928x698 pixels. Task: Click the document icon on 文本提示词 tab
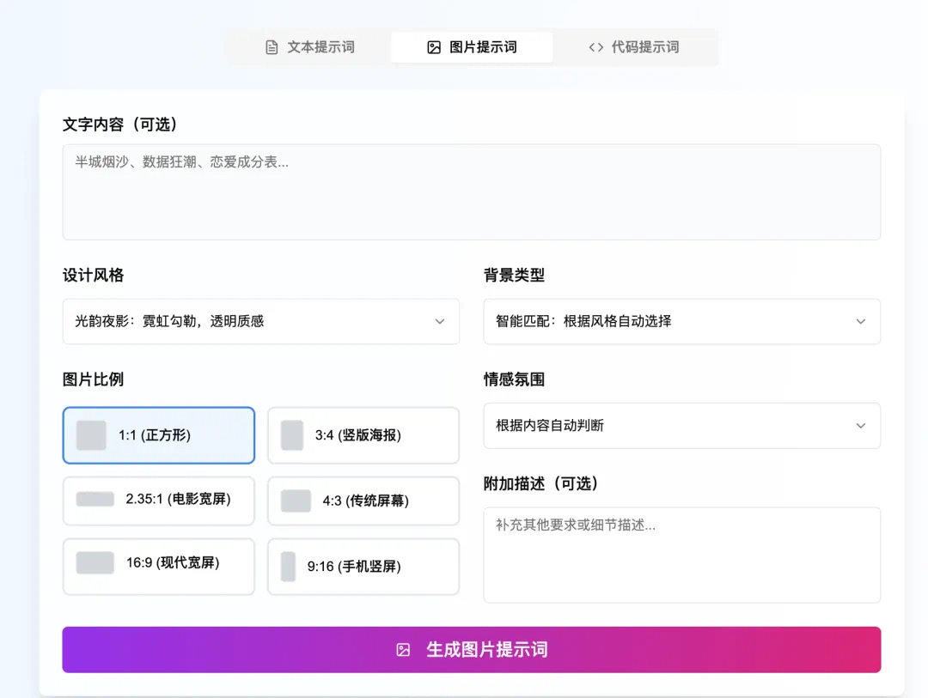click(272, 47)
